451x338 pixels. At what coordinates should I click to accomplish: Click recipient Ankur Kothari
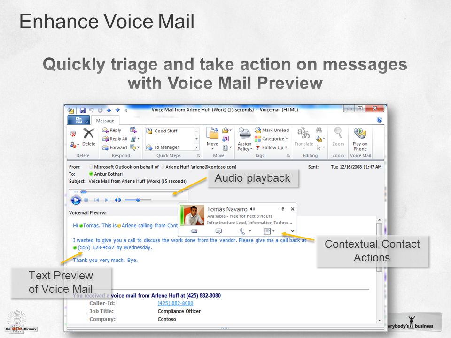click(x=108, y=174)
